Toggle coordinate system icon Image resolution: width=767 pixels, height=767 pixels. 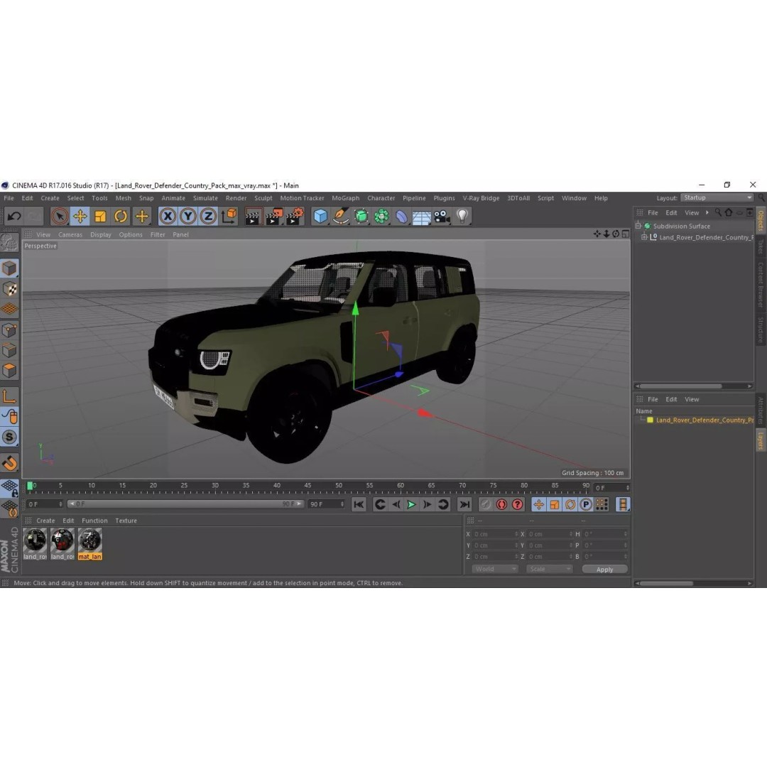coord(229,216)
